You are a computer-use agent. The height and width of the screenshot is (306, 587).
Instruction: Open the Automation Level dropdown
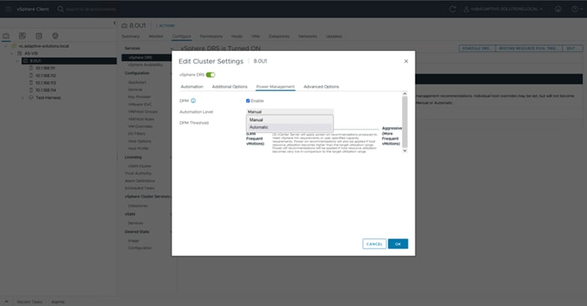pos(290,112)
